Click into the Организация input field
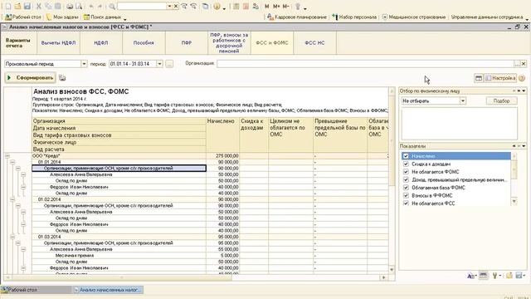Image resolution: width=531 pixels, height=299 pixels. click(x=366, y=64)
